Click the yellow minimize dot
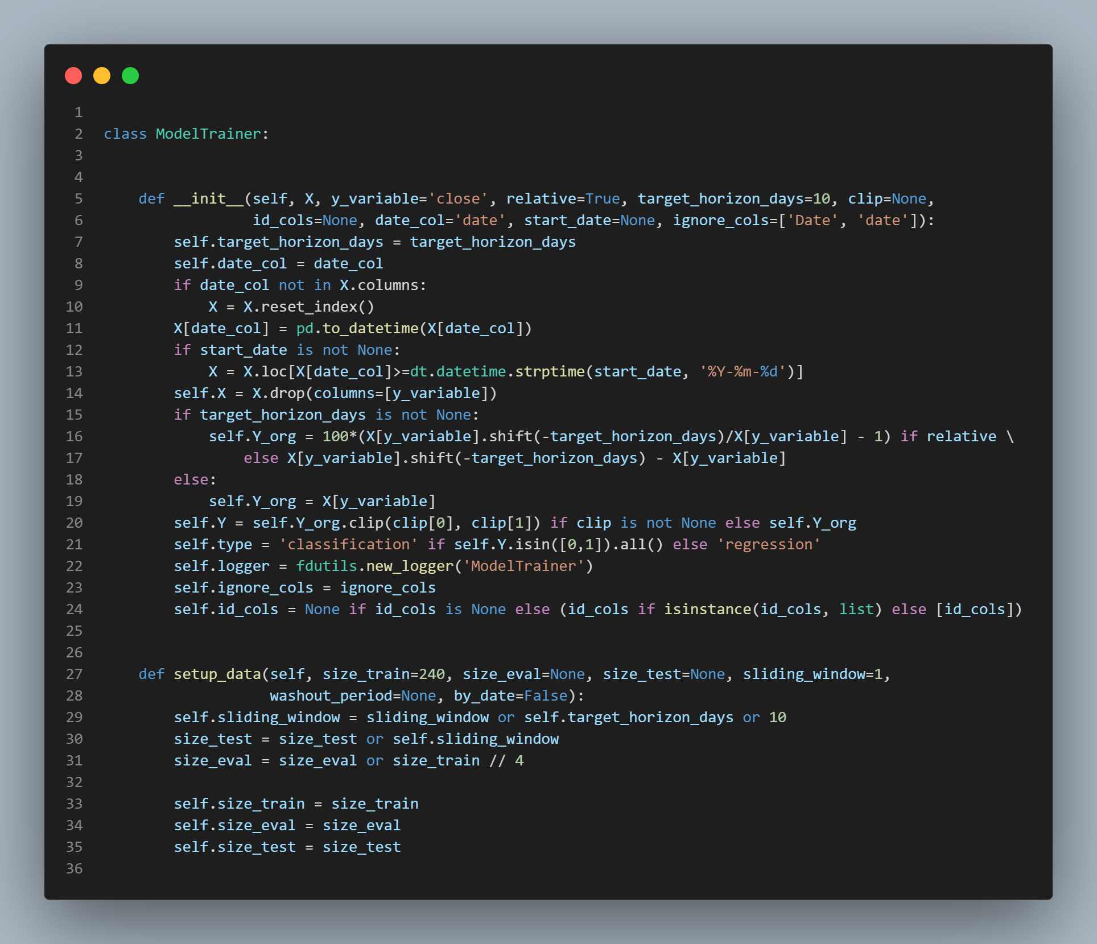Image resolution: width=1097 pixels, height=944 pixels. tap(102, 76)
